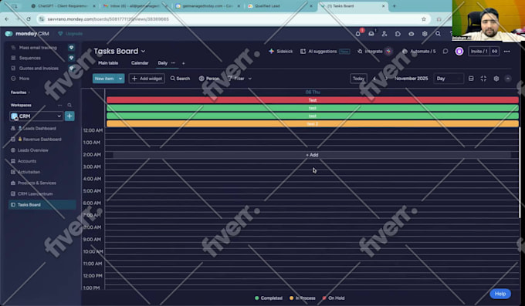Click Add widget
525x306 pixels.
click(147, 79)
